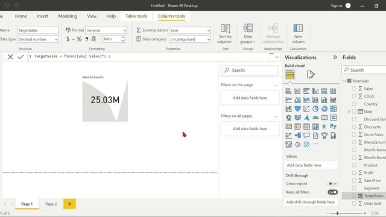Click the New column button
Image resolution: width=386 pixels, height=217 pixels.
(x=298, y=34)
